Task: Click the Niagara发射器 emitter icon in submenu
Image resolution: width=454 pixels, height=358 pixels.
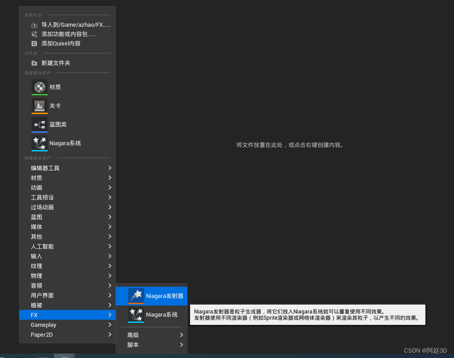Action: click(136, 296)
